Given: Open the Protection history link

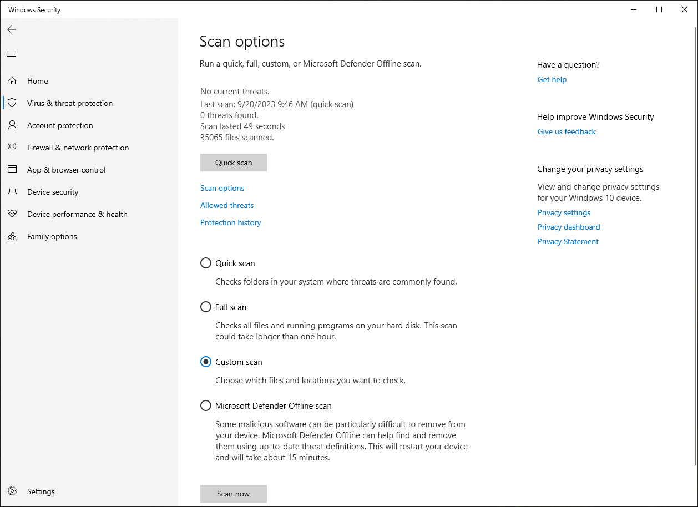Looking at the screenshot, I should pyautogui.click(x=230, y=222).
